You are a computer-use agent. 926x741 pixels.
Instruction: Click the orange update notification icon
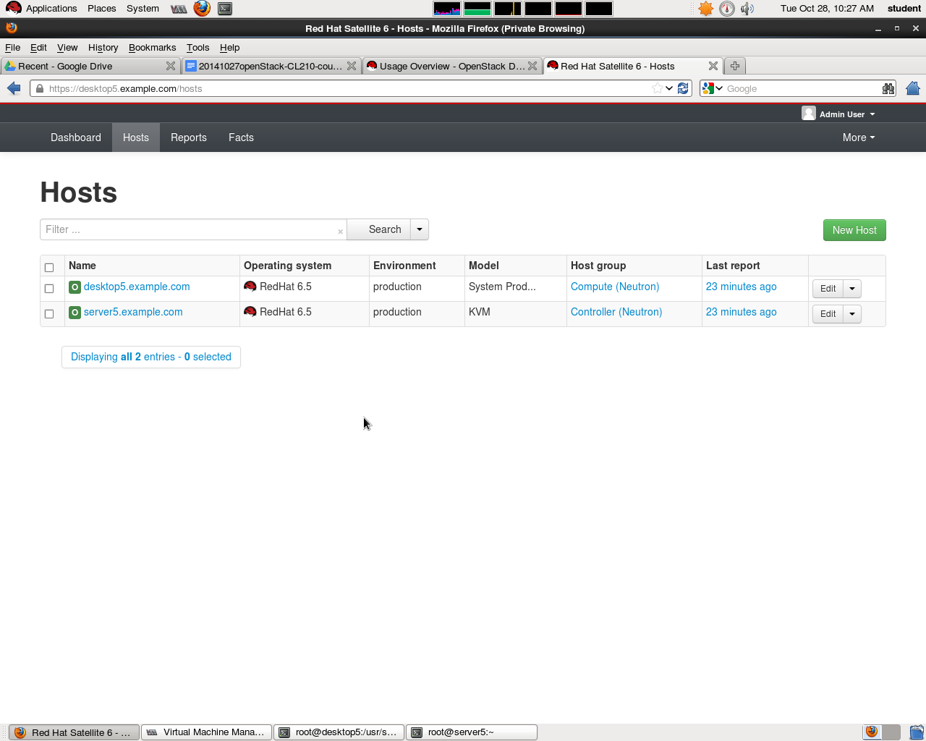pyautogui.click(x=706, y=9)
